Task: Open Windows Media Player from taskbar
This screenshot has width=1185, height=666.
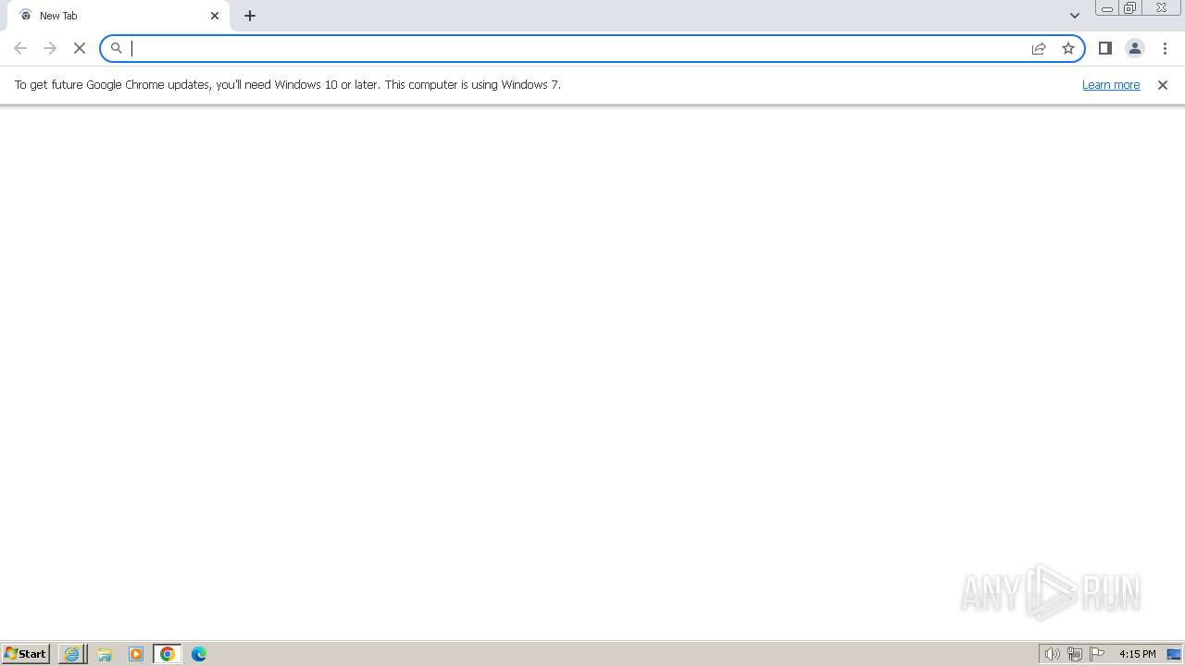Action: [136, 654]
